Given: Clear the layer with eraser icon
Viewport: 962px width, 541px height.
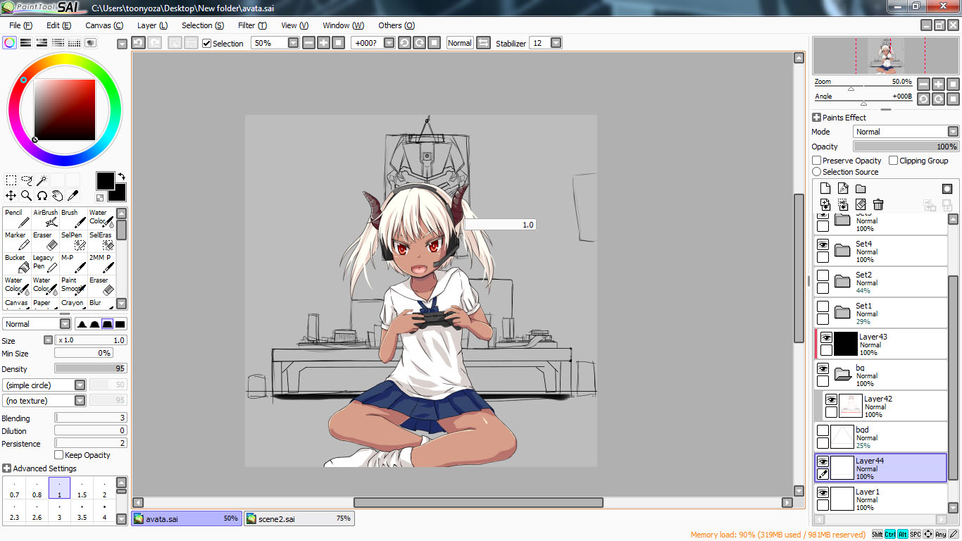Looking at the screenshot, I should point(861,204).
